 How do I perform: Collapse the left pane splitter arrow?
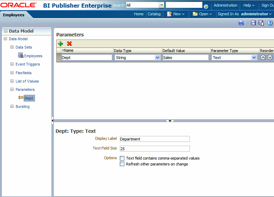coord(52,120)
